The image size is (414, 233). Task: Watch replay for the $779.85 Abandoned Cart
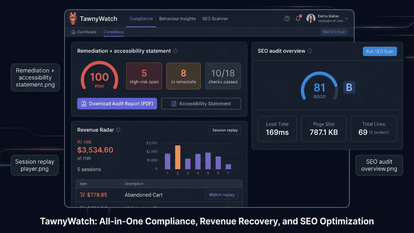pos(222,194)
